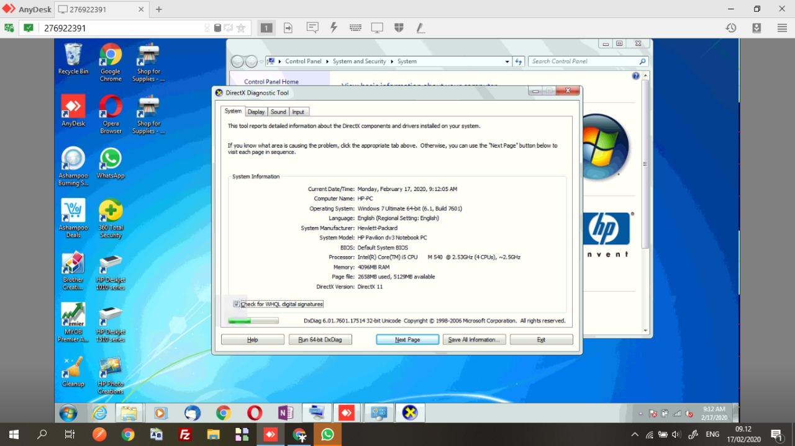Select the 360 Total Security desktop icon
795x446 pixels.
tap(111, 219)
